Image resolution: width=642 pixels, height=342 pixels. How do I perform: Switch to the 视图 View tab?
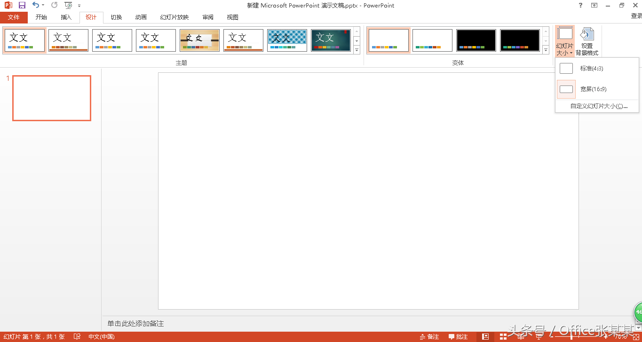pyautogui.click(x=232, y=17)
